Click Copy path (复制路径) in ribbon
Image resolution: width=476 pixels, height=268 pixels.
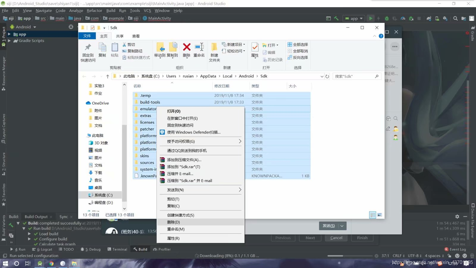[132, 51]
